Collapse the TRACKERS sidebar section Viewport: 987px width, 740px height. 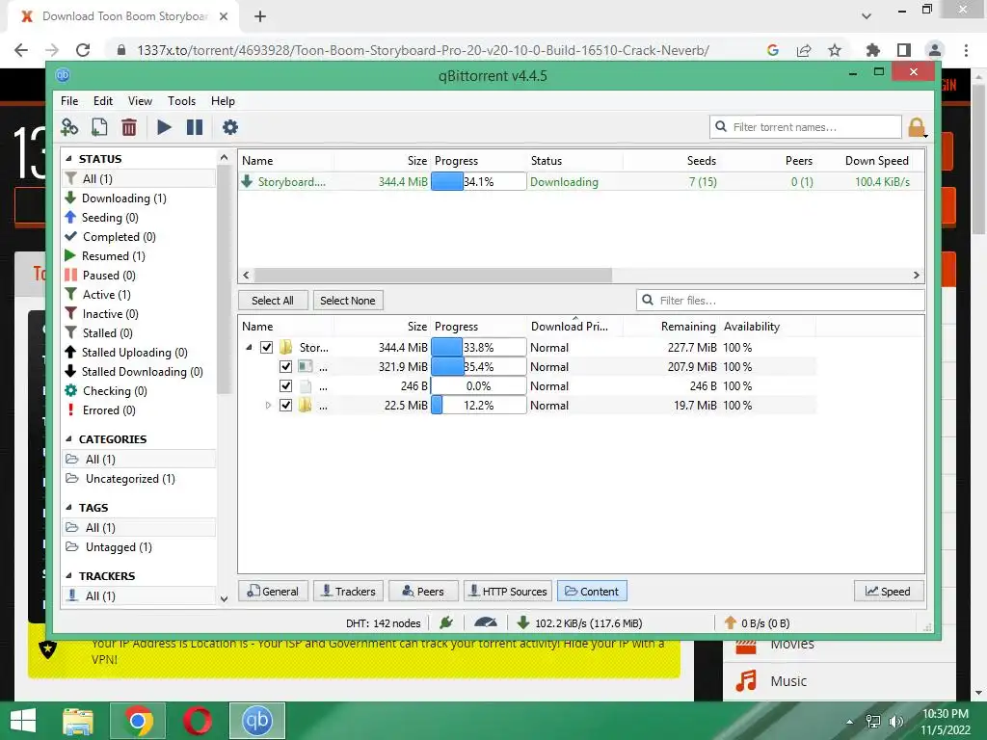point(68,576)
